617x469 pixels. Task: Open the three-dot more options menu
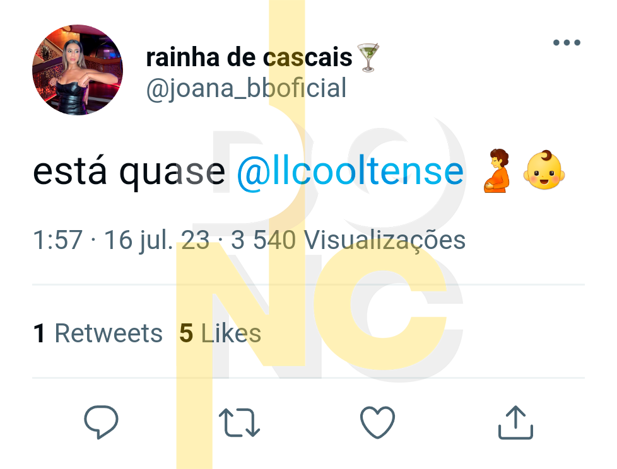click(x=567, y=42)
